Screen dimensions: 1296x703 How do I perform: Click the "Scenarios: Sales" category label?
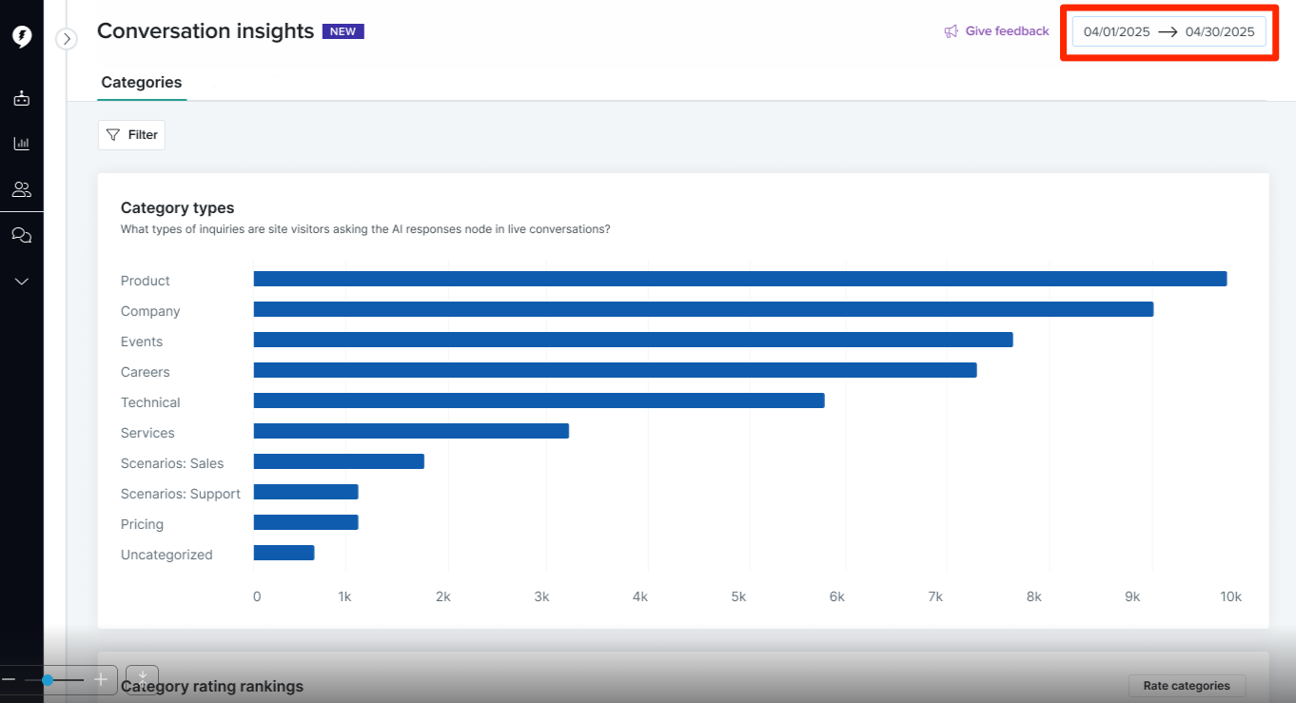172,463
